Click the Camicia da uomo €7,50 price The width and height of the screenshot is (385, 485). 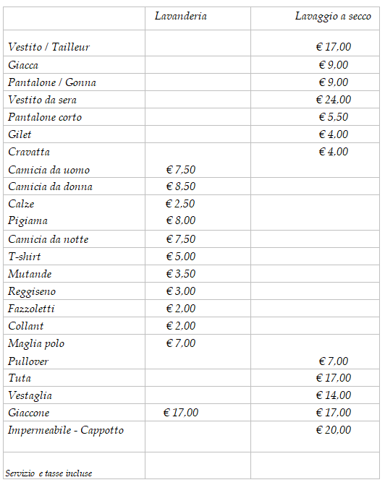coord(181,170)
